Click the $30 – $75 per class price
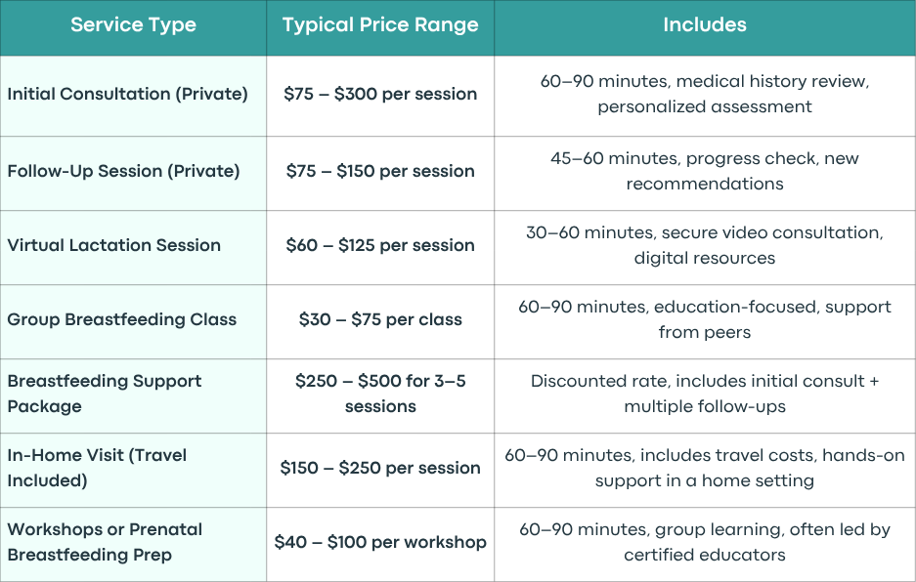This screenshot has height=582, width=916. tap(380, 319)
